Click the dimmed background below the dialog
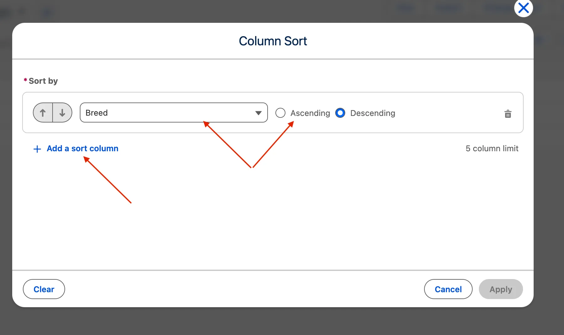Viewport: 564px width, 335px height. tap(282, 322)
